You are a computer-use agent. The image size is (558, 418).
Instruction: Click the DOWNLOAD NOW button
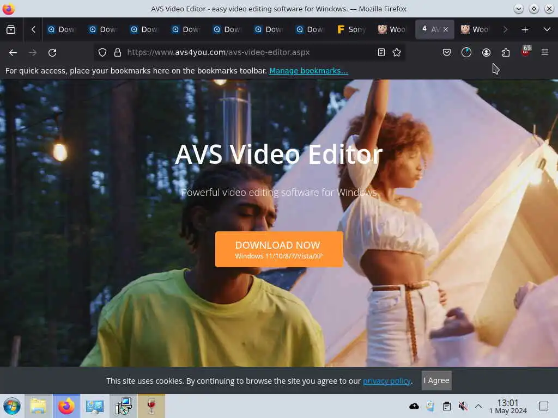click(279, 249)
